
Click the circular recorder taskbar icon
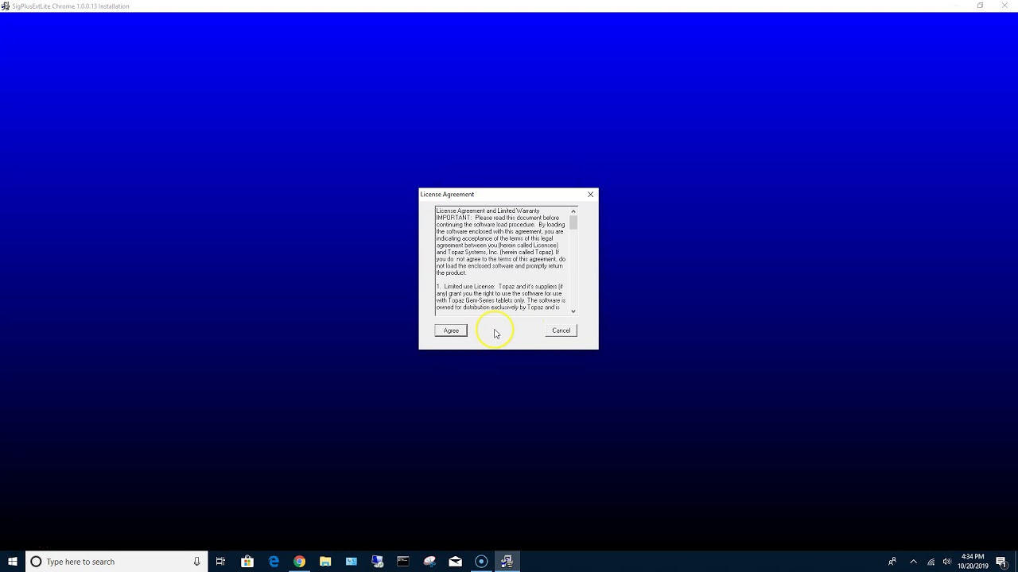coord(481,562)
